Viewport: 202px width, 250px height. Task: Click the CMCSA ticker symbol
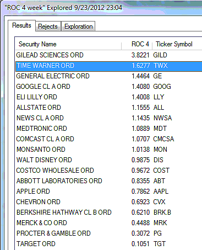pos(163,139)
